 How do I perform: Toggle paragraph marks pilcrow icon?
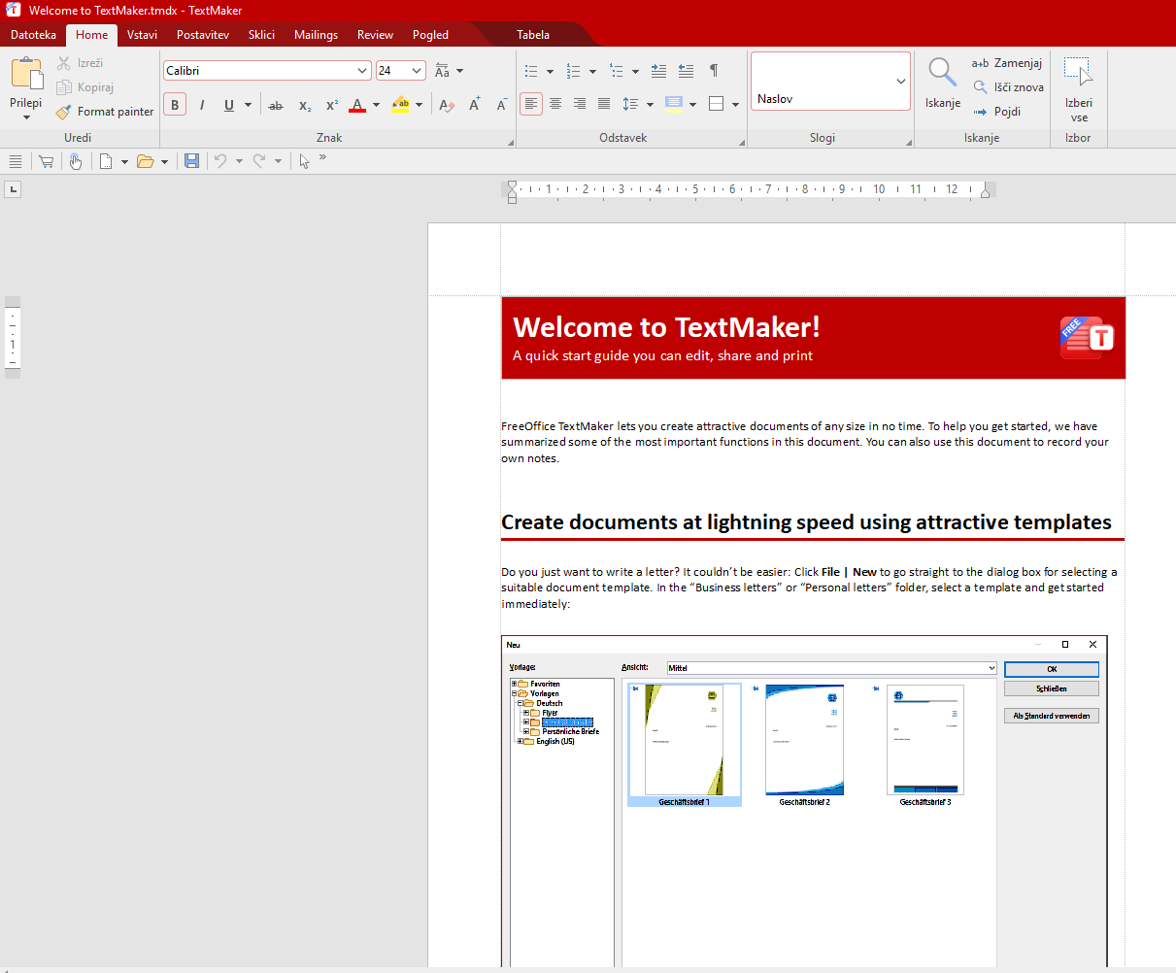pyautogui.click(x=714, y=71)
